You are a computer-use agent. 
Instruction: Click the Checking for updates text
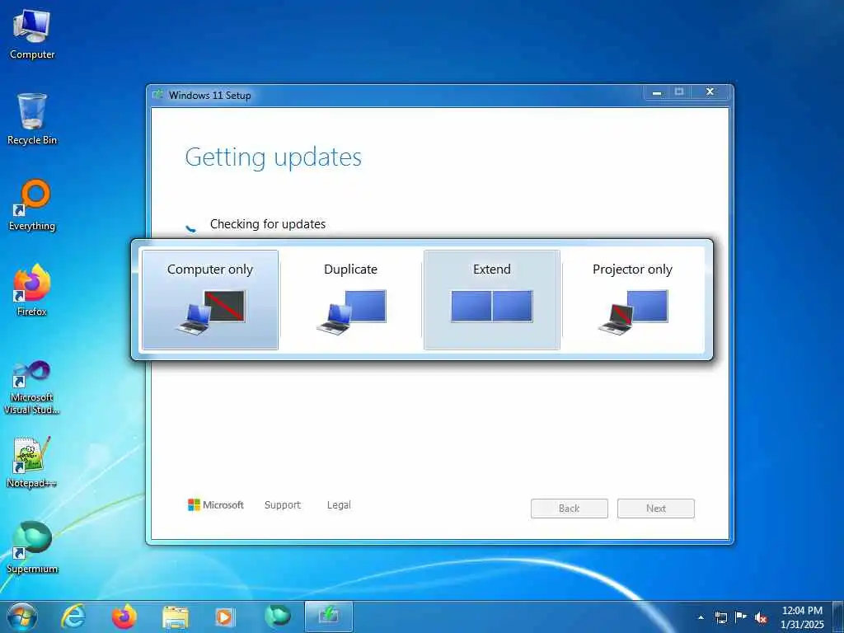(268, 224)
